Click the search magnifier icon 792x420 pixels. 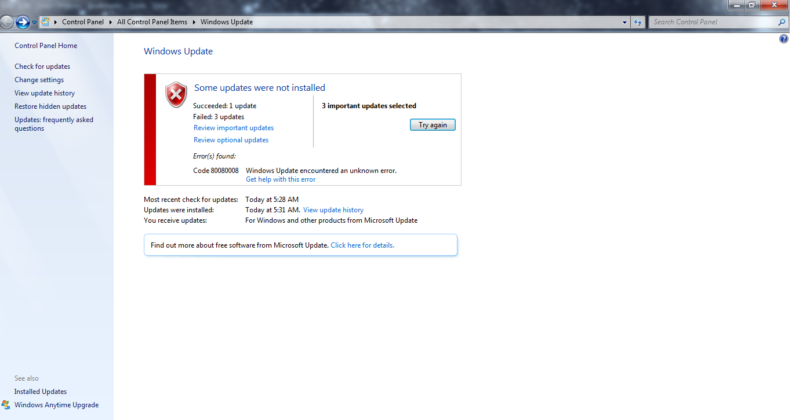point(782,22)
